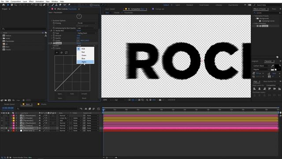Toggle the Snapping checkbox

pyautogui.click(x=91, y=5)
